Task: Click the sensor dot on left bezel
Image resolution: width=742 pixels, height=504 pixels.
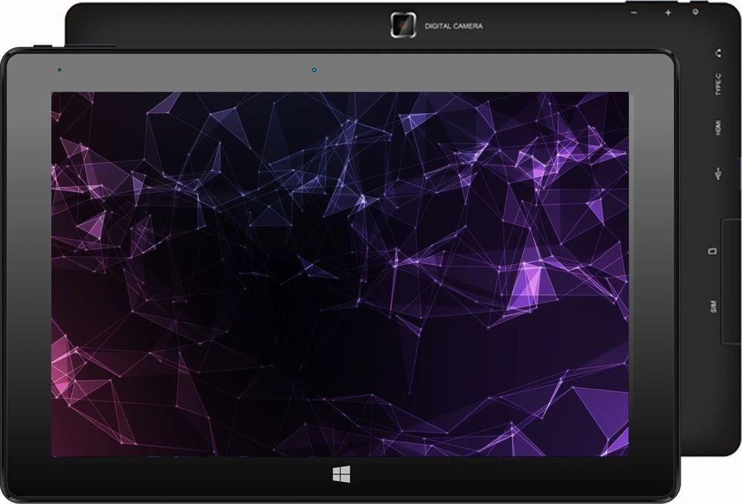Action: 59,70
